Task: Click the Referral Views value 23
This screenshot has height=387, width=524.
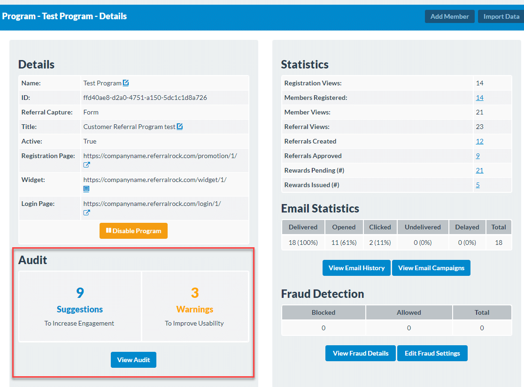Action: point(479,127)
